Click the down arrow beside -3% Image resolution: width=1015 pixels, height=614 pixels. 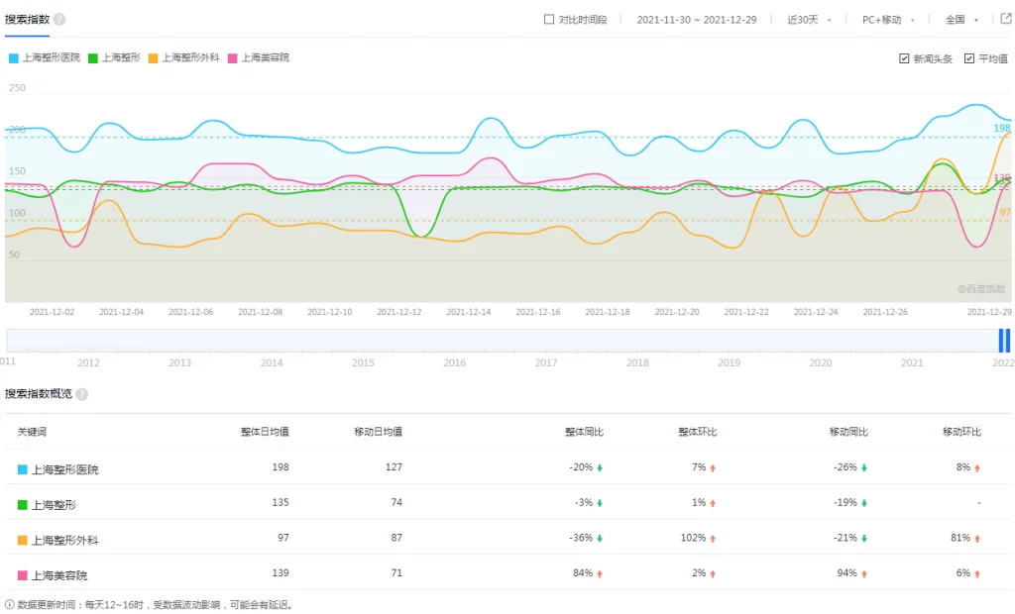[x=600, y=503]
